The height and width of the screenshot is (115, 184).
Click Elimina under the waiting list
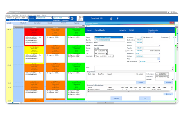[168, 94]
